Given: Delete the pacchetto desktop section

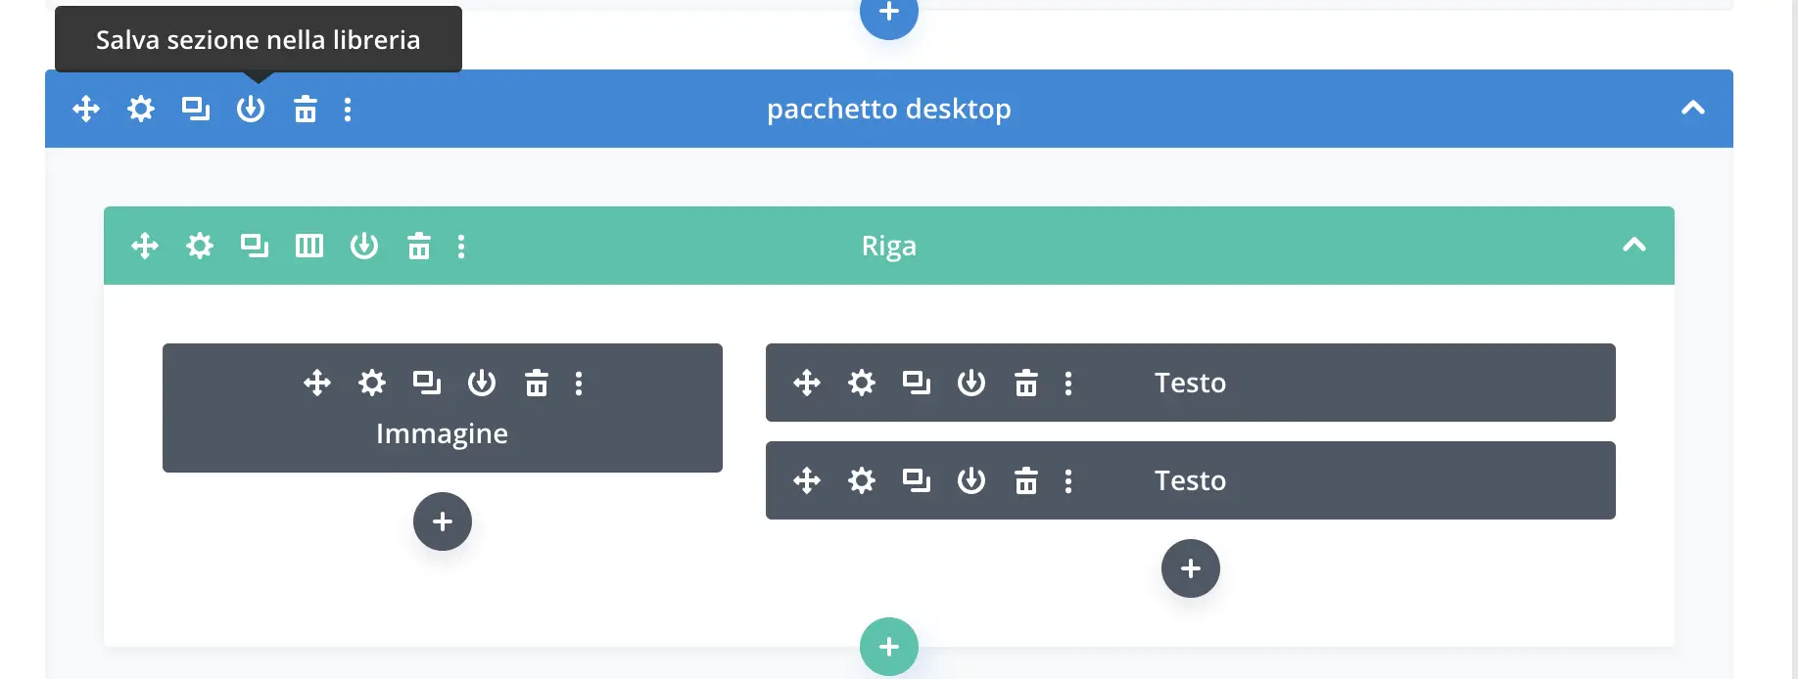Looking at the screenshot, I should [x=306, y=109].
